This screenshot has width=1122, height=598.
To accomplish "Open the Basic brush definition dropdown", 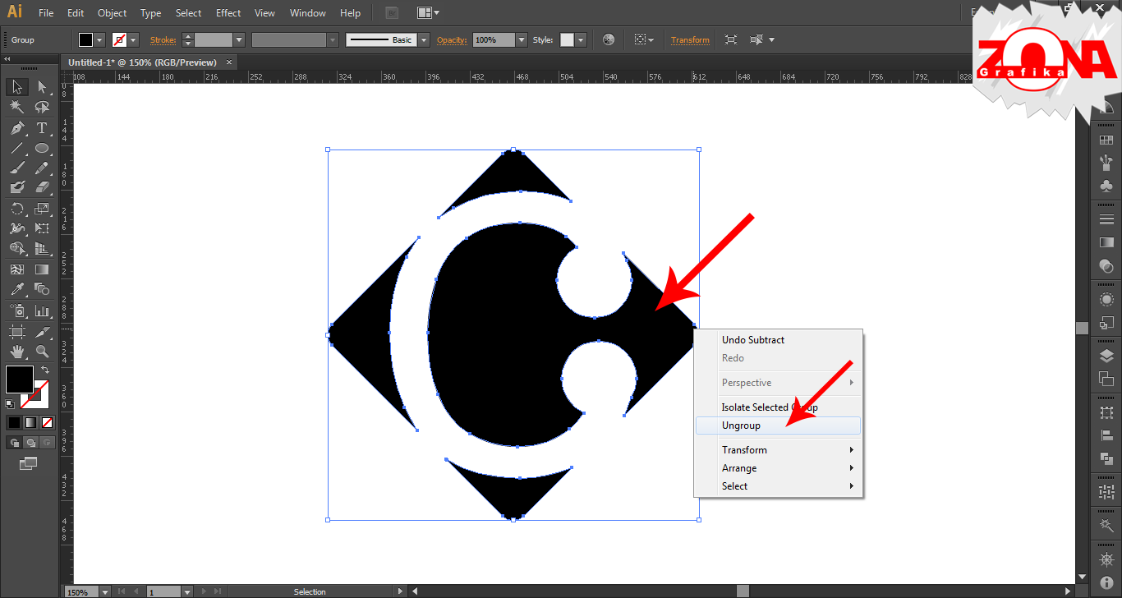I will point(424,39).
